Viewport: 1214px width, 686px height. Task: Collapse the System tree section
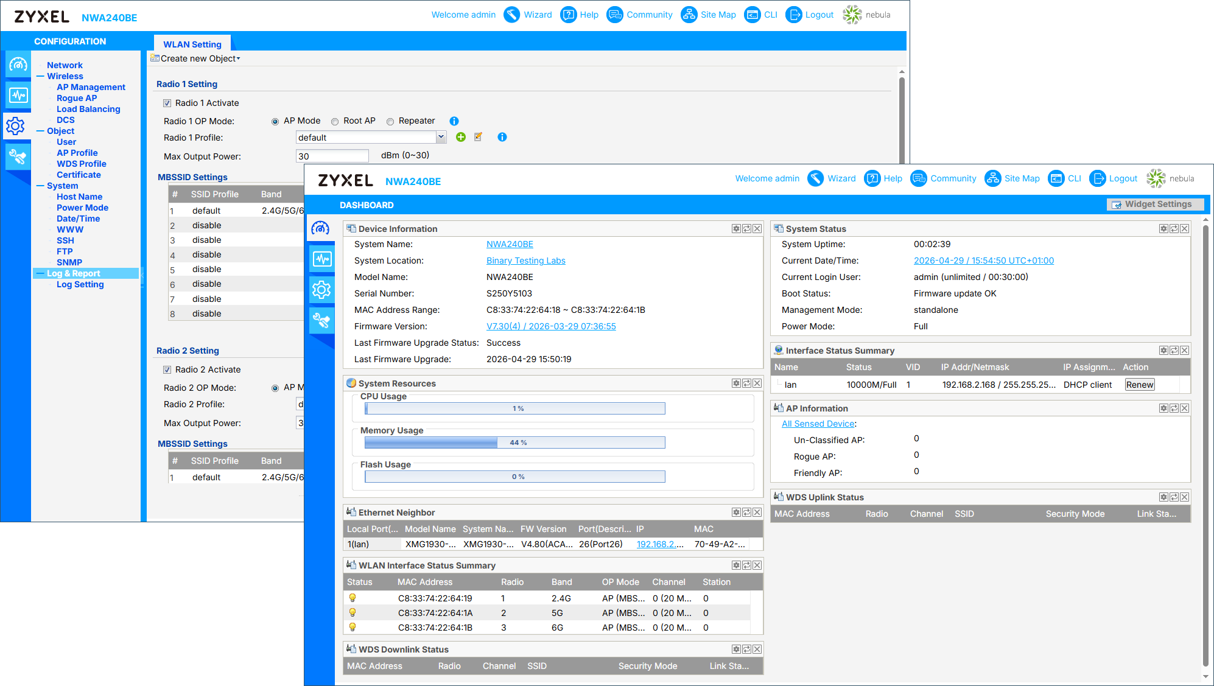point(41,186)
